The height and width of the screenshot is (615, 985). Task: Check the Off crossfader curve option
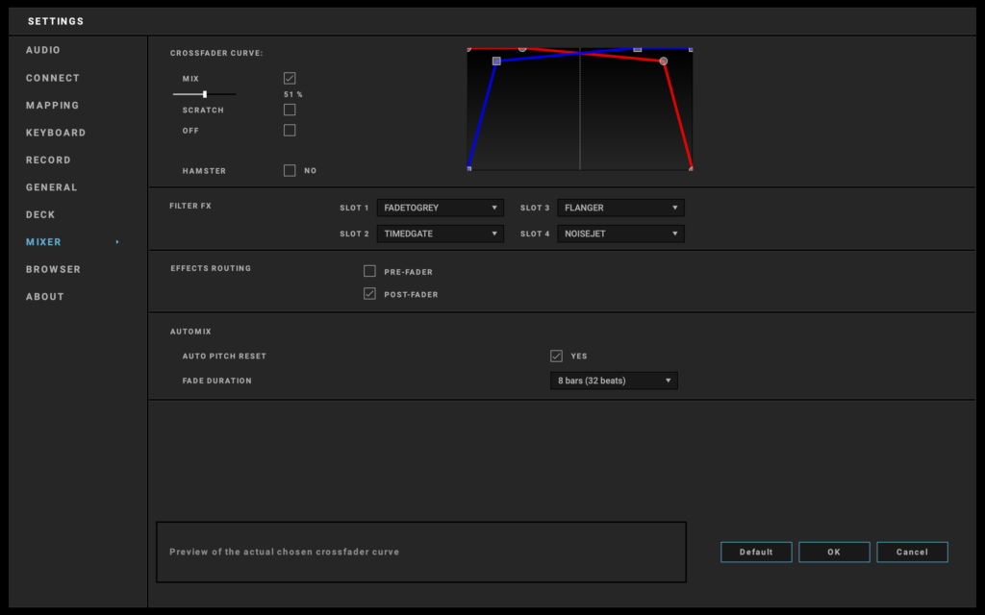click(290, 130)
